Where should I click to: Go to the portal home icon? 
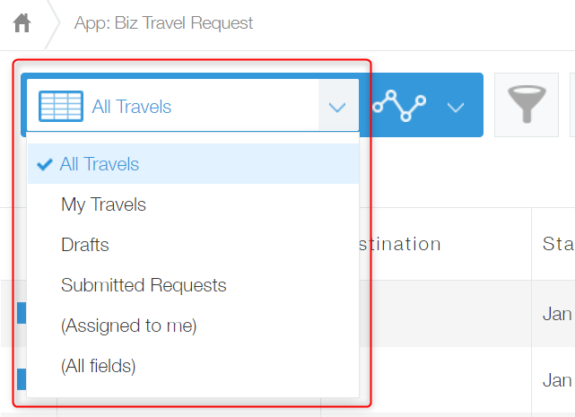22,23
